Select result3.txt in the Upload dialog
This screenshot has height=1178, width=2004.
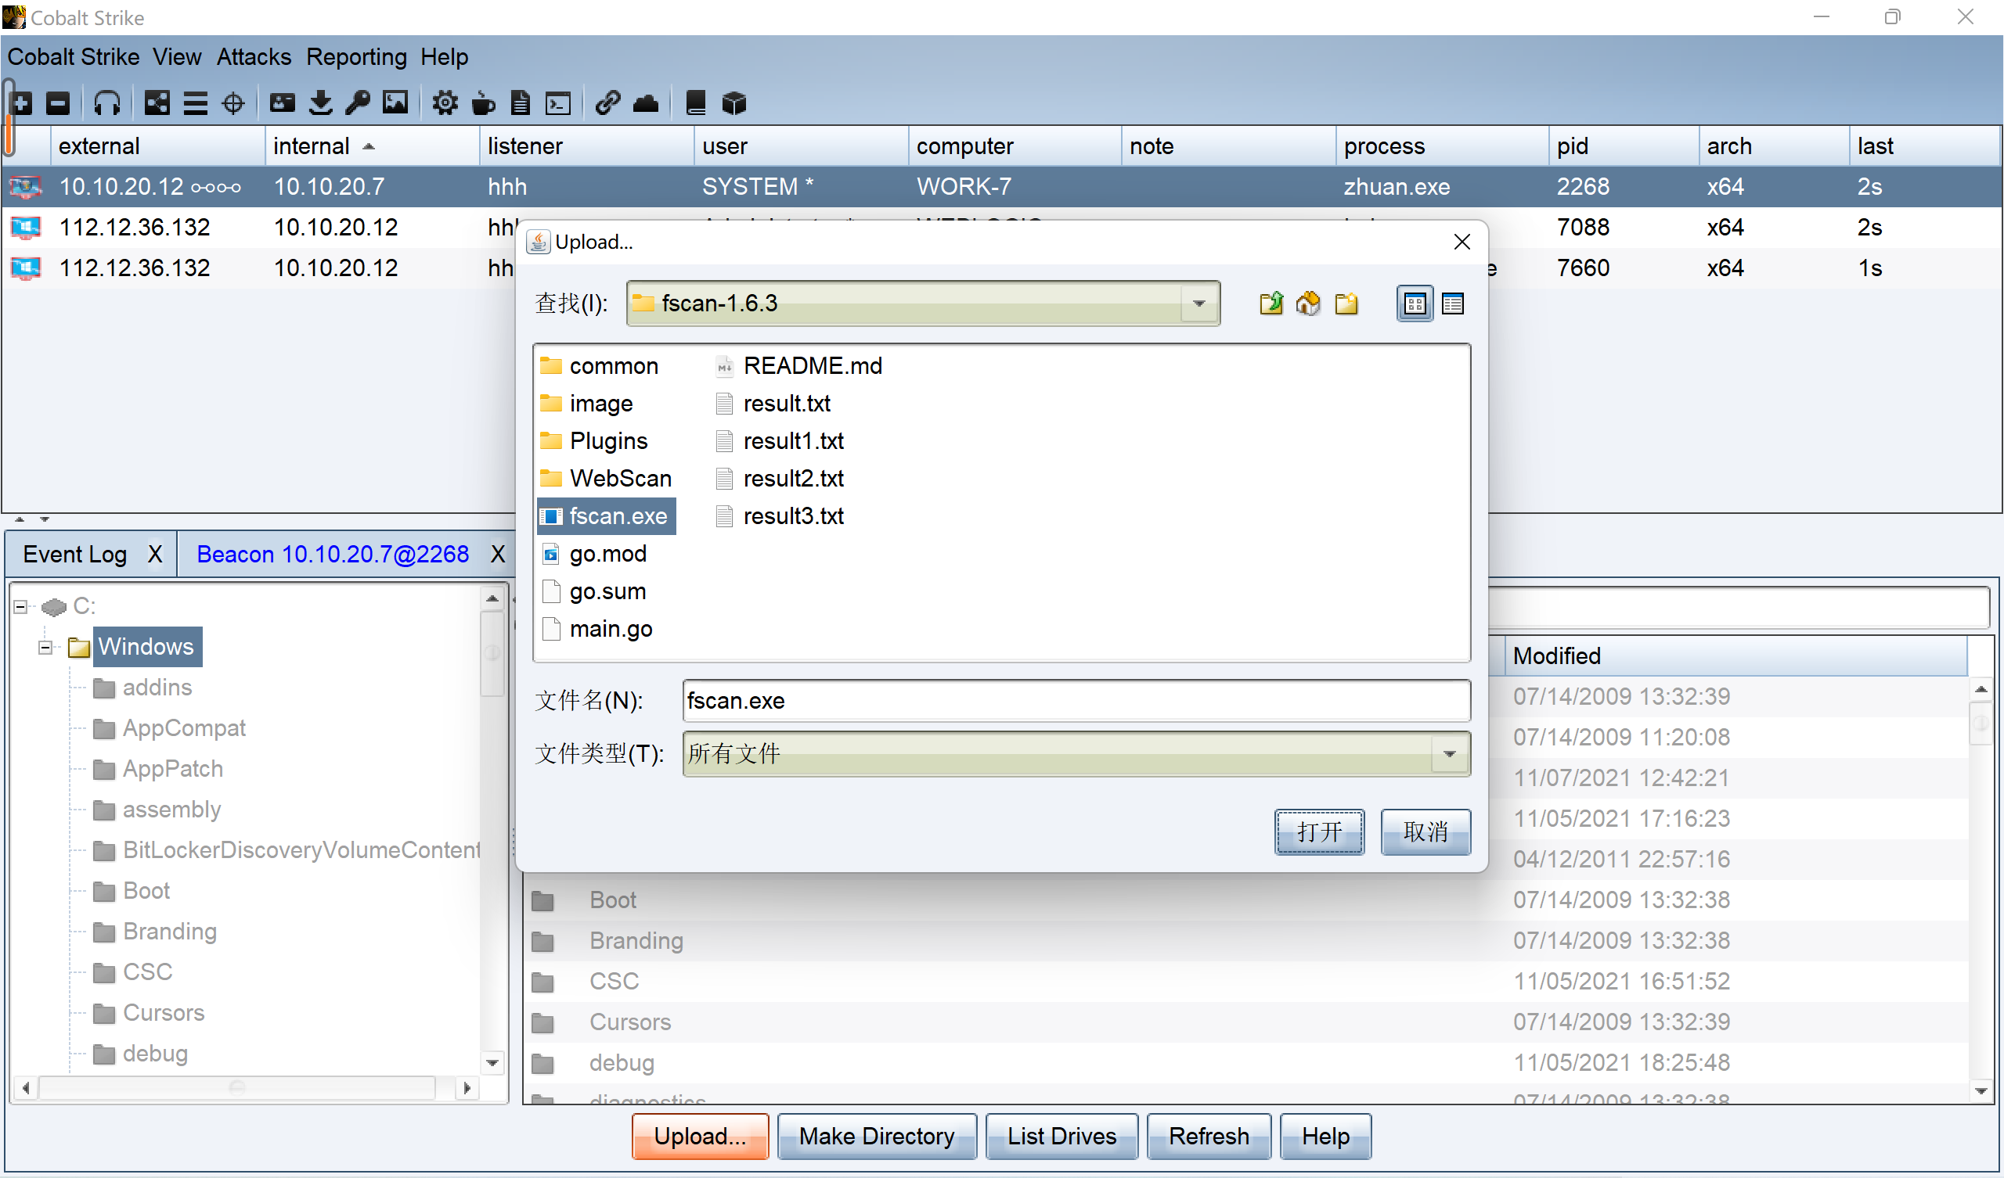(x=780, y=516)
